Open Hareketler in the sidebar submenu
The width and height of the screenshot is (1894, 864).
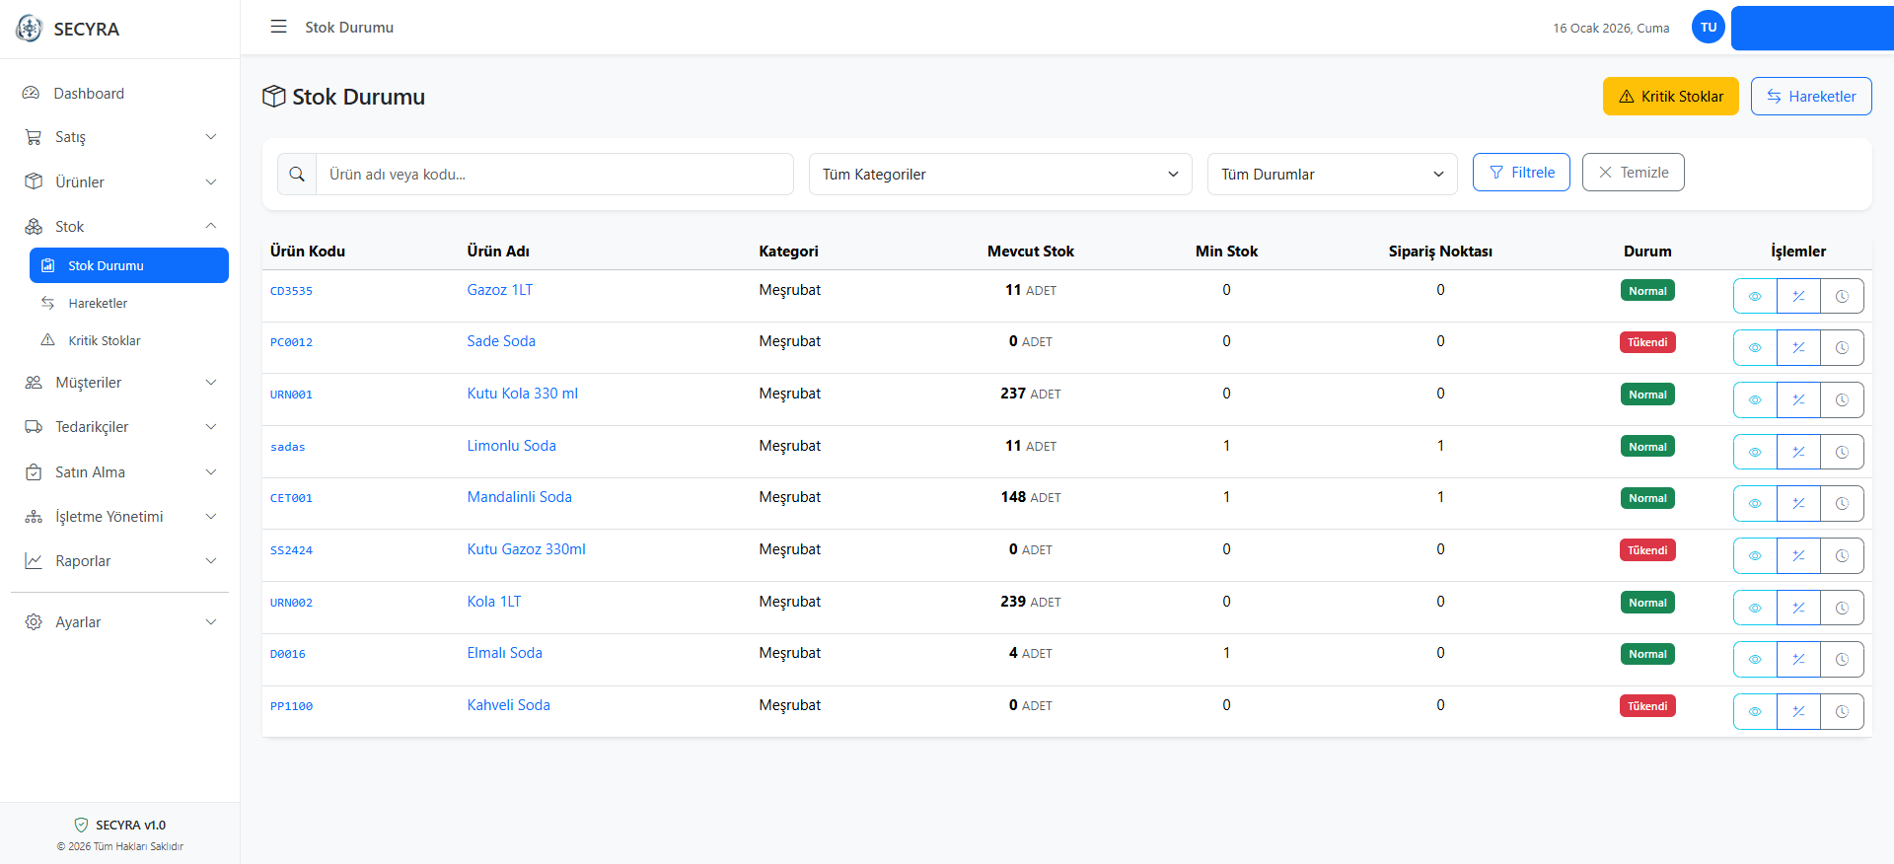[x=98, y=303]
